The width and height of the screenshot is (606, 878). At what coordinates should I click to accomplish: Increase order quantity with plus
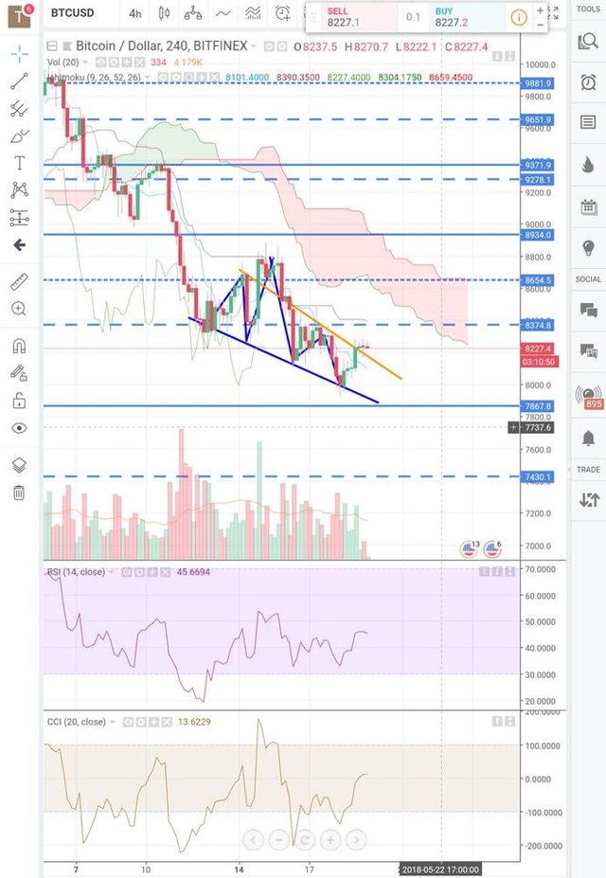(540, 10)
